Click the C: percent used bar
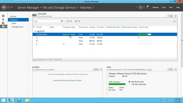Image resolution: width=183 pixels, height=103 pixels. click(144, 37)
